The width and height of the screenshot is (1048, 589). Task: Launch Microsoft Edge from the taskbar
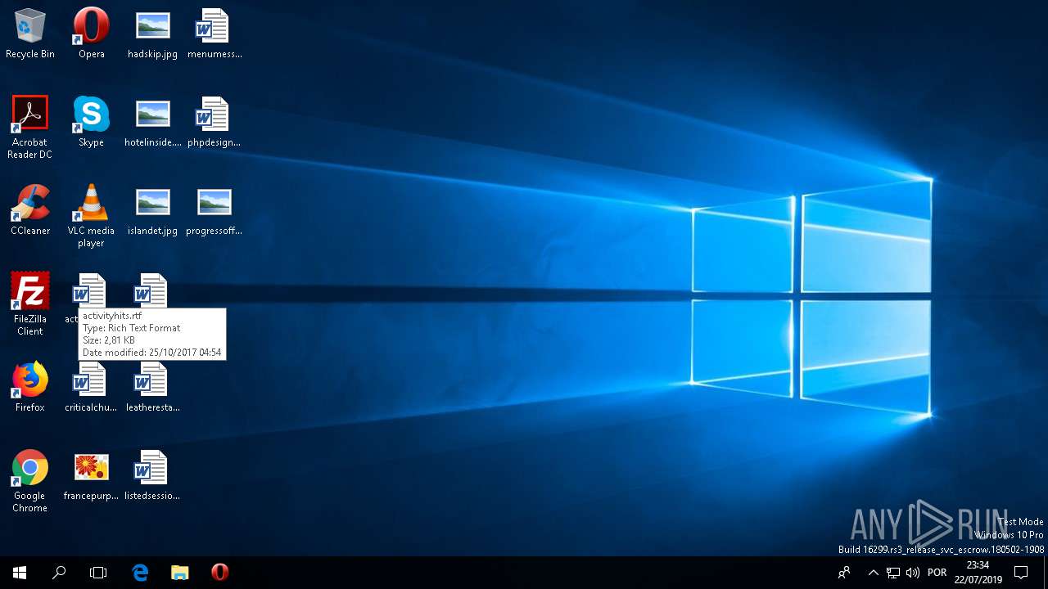[x=140, y=573]
